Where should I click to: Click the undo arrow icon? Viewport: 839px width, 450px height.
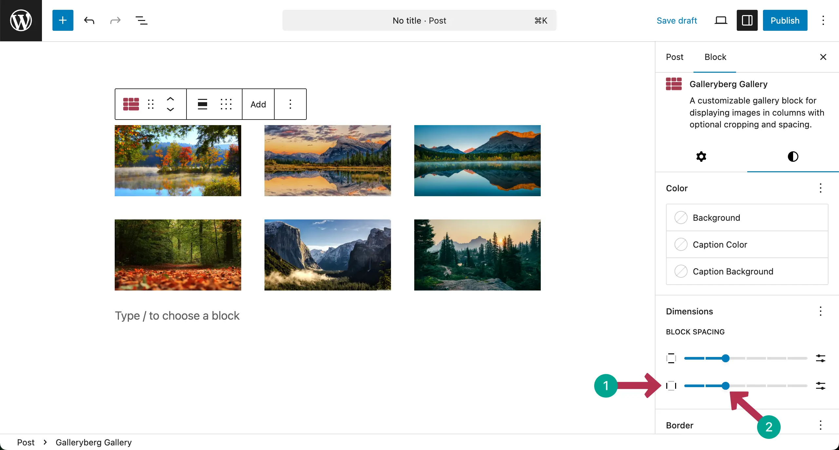(89, 20)
